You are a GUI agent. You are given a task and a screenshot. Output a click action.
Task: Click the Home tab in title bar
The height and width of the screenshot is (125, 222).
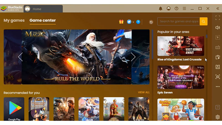[43, 9]
